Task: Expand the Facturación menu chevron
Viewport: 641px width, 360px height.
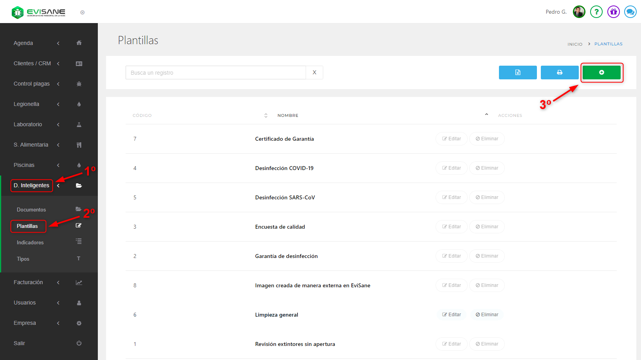Action: tap(58, 282)
